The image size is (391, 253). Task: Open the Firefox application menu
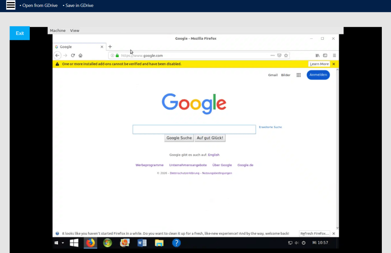(x=334, y=56)
